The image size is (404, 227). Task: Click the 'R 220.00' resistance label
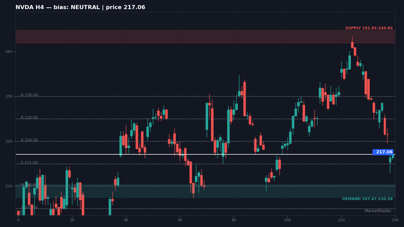pos(29,140)
